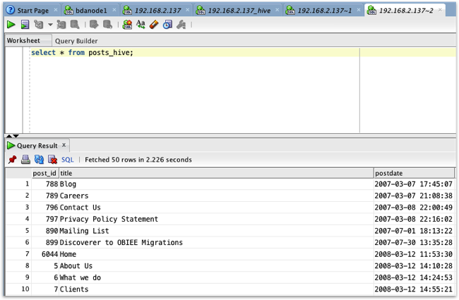The image size is (459, 300).
Task: Click the SQL link in results toolbar
Action: (x=68, y=160)
